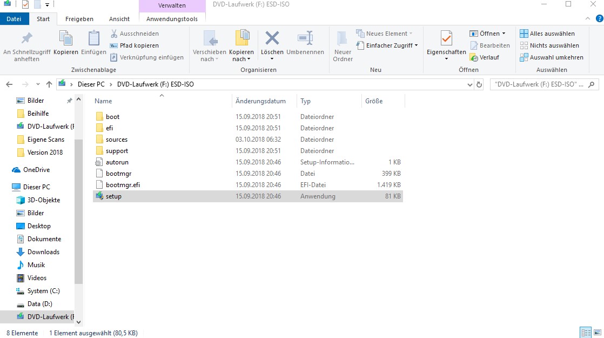604x338 pixels.
Task: Select the setup application
Action: 247,196
